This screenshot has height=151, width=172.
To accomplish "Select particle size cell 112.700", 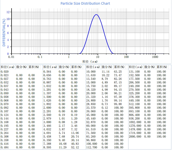I will click(x=92, y=147).
